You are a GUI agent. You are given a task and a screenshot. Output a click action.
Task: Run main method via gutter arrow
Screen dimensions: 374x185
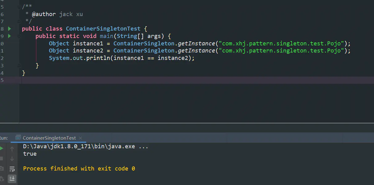(10, 36)
